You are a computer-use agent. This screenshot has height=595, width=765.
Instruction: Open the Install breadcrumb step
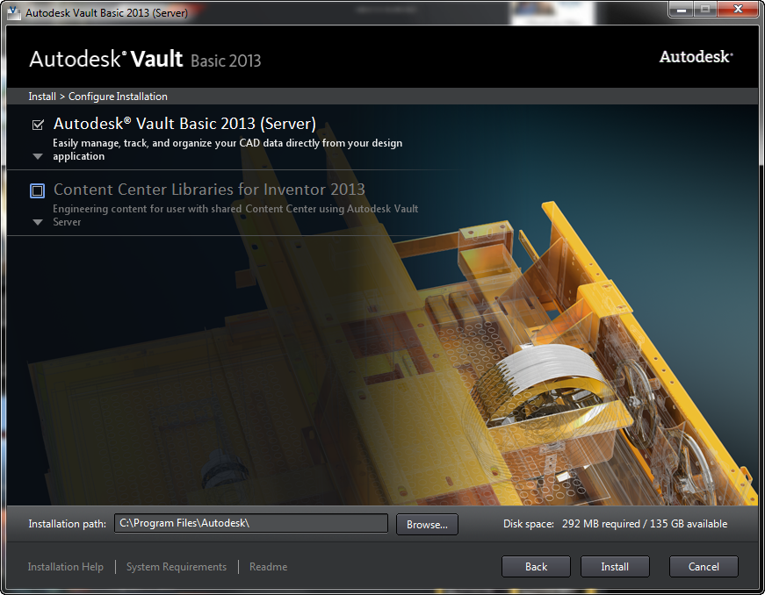pyautogui.click(x=39, y=97)
